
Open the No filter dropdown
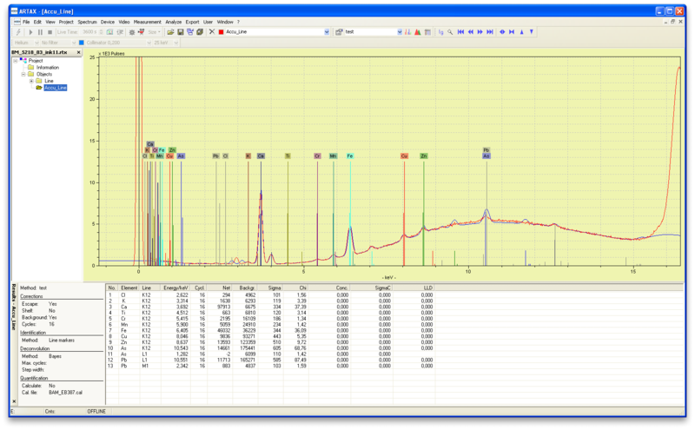[x=74, y=43]
